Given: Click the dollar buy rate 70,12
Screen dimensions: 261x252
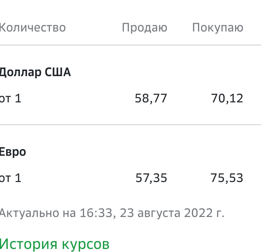Looking at the screenshot, I should point(227,98).
